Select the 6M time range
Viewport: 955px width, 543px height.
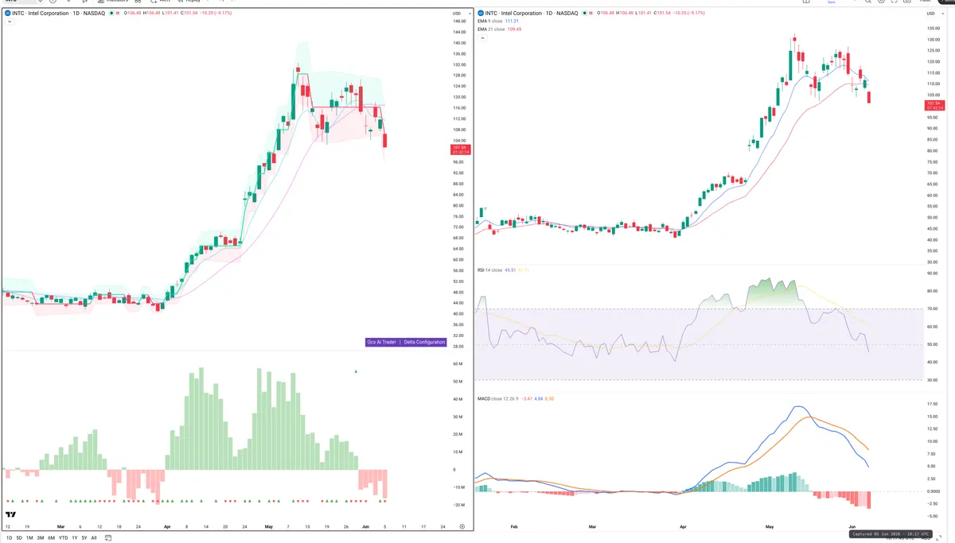[x=51, y=537]
